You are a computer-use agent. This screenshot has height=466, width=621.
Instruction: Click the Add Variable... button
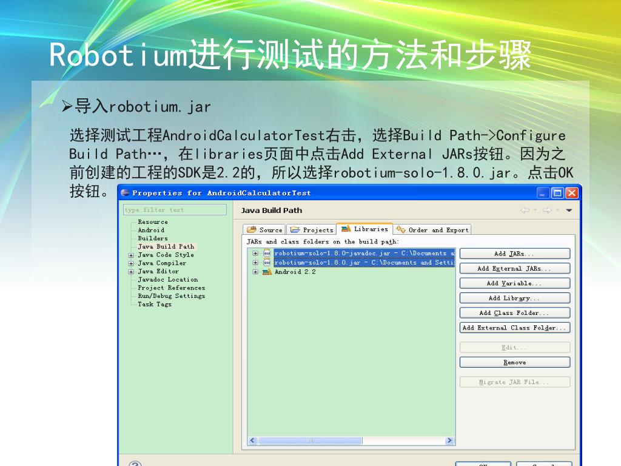515,283
